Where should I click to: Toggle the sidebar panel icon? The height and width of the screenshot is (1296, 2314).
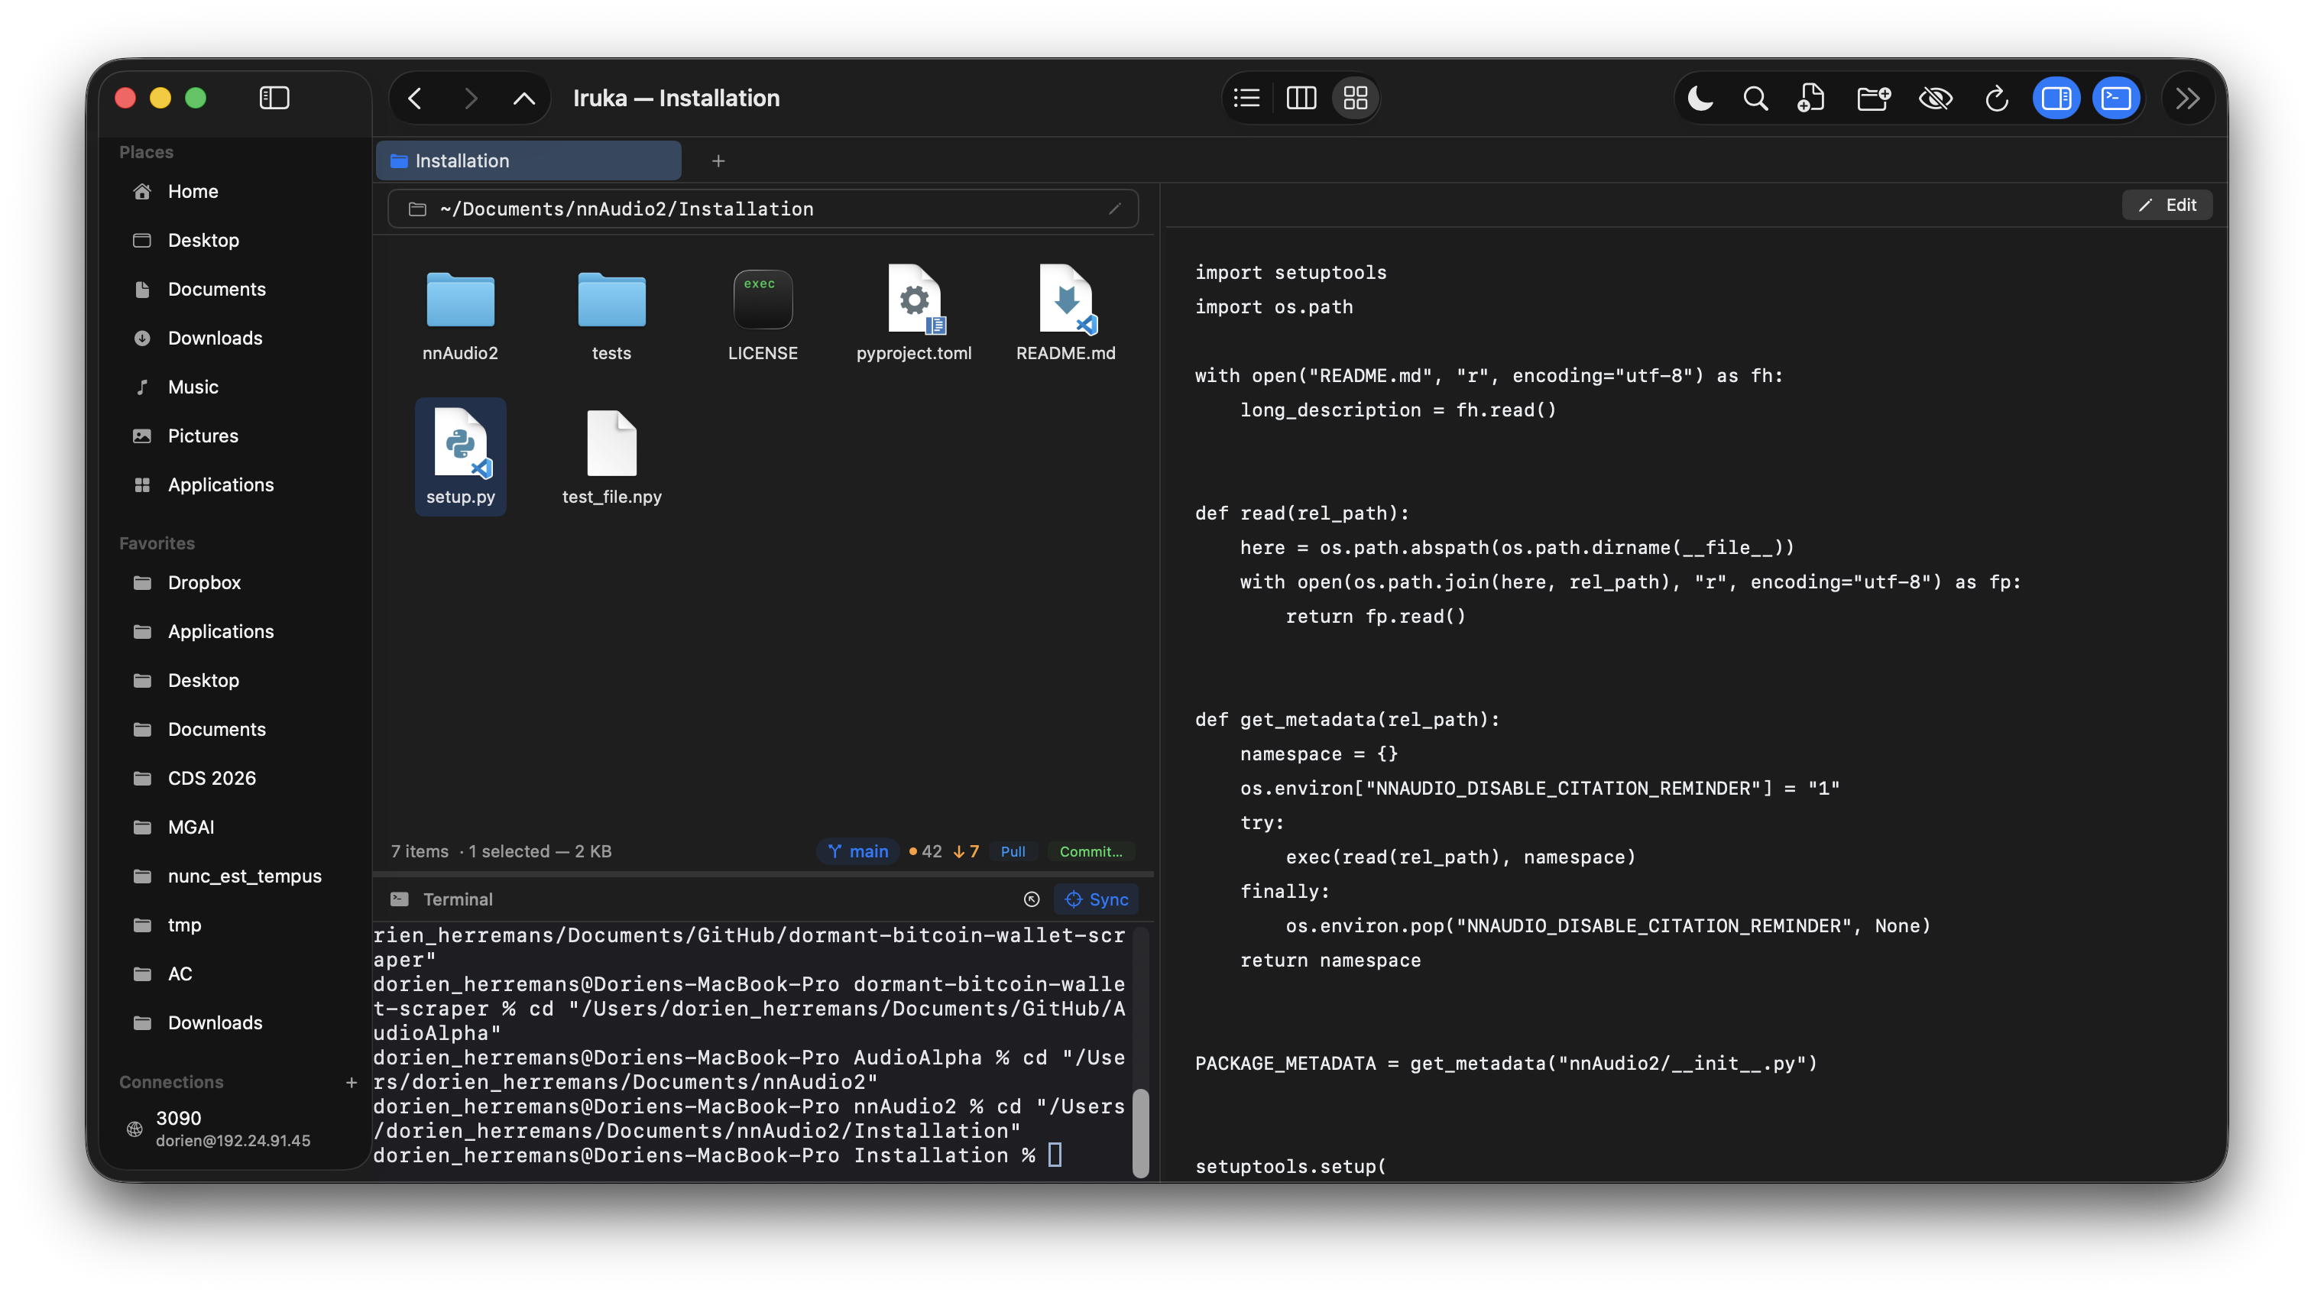pyautogui.click(x=274, y=98)
